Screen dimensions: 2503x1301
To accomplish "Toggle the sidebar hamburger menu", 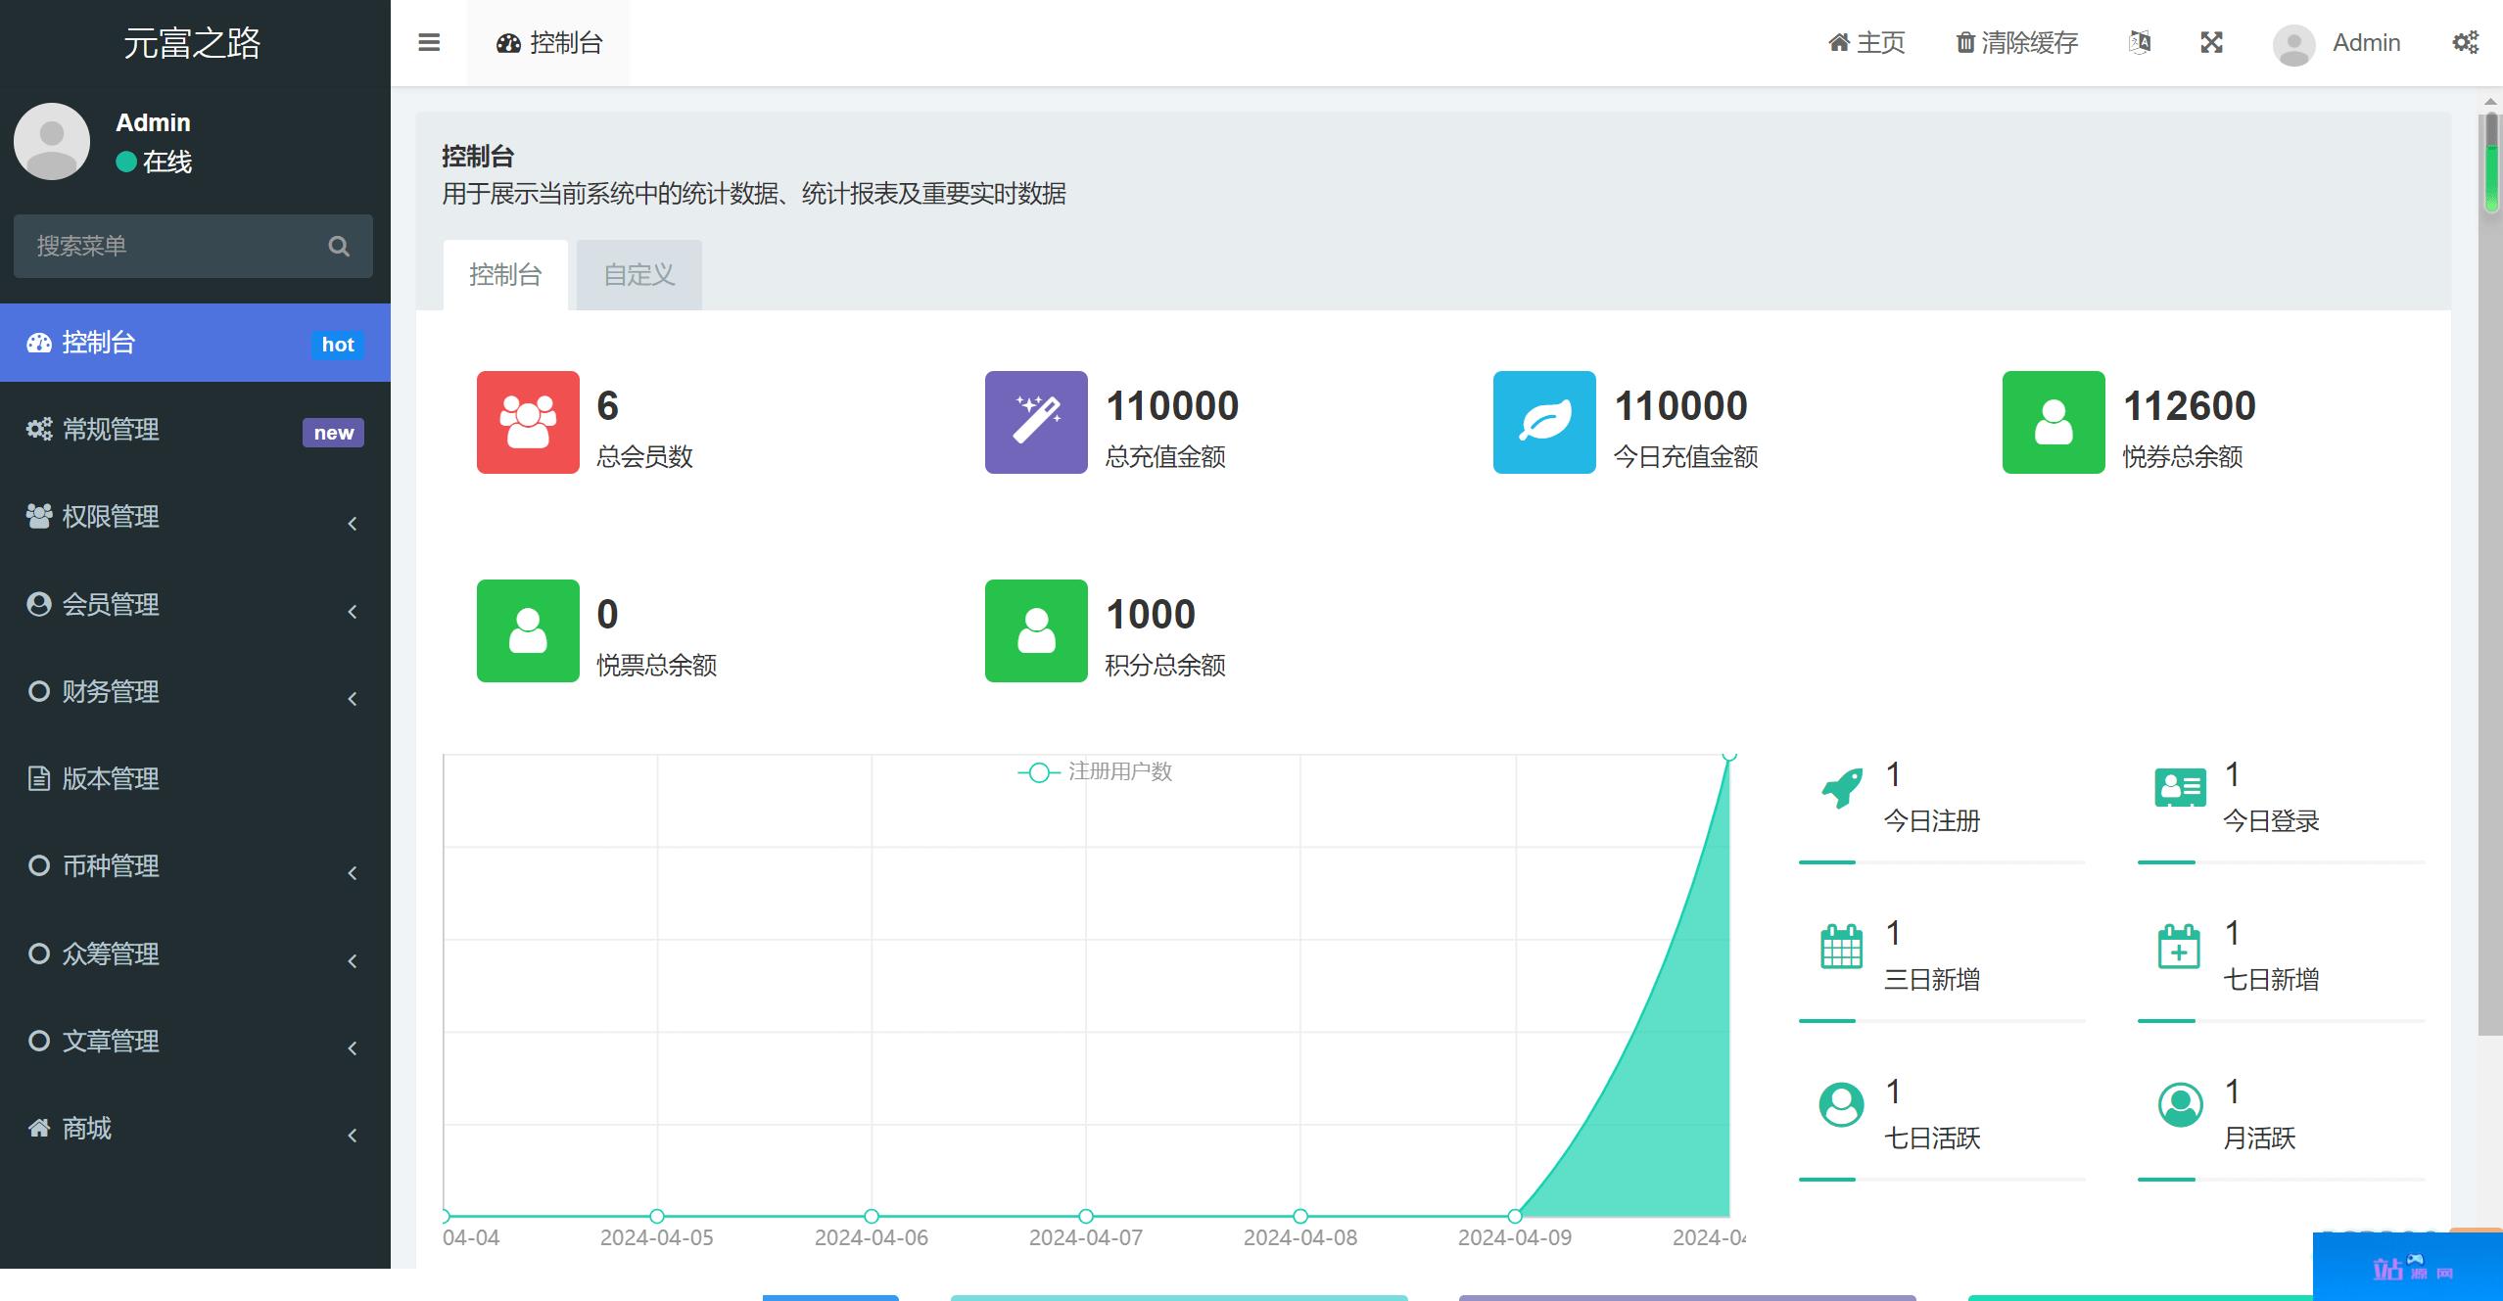I will click(x=429, y=42).
